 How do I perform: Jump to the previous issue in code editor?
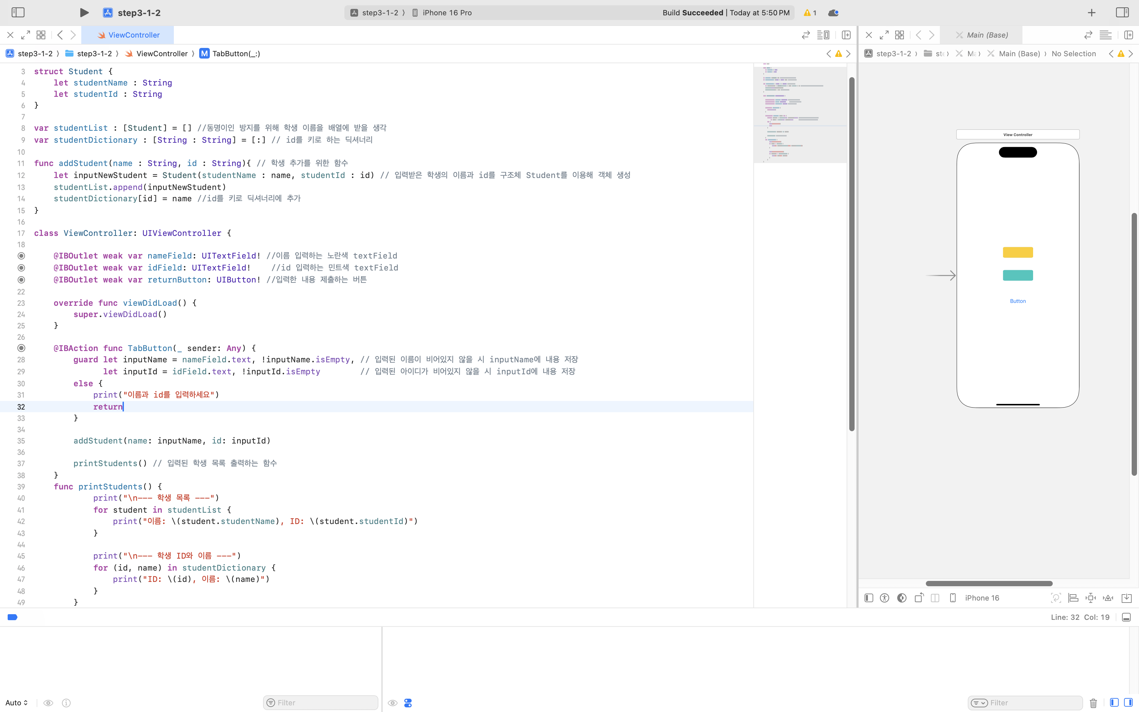[829, 54]
